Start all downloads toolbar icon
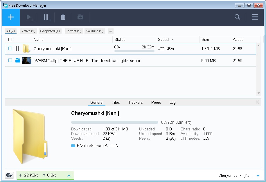The image size is (266, 182). click(30, 17)
